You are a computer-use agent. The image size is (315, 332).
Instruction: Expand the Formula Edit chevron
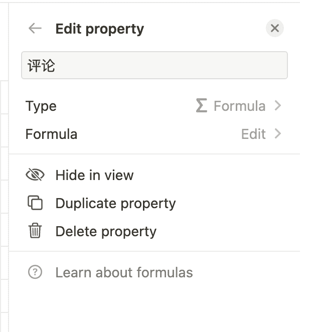coord(278,134)
